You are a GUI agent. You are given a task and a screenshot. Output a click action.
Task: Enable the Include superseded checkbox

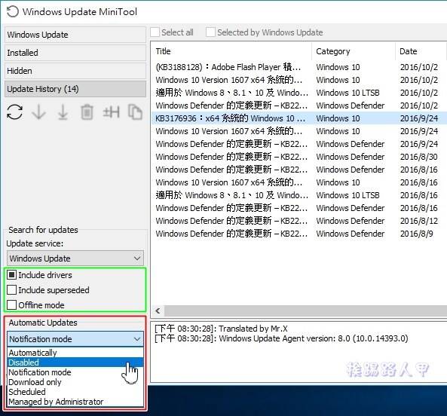(12, 290)
